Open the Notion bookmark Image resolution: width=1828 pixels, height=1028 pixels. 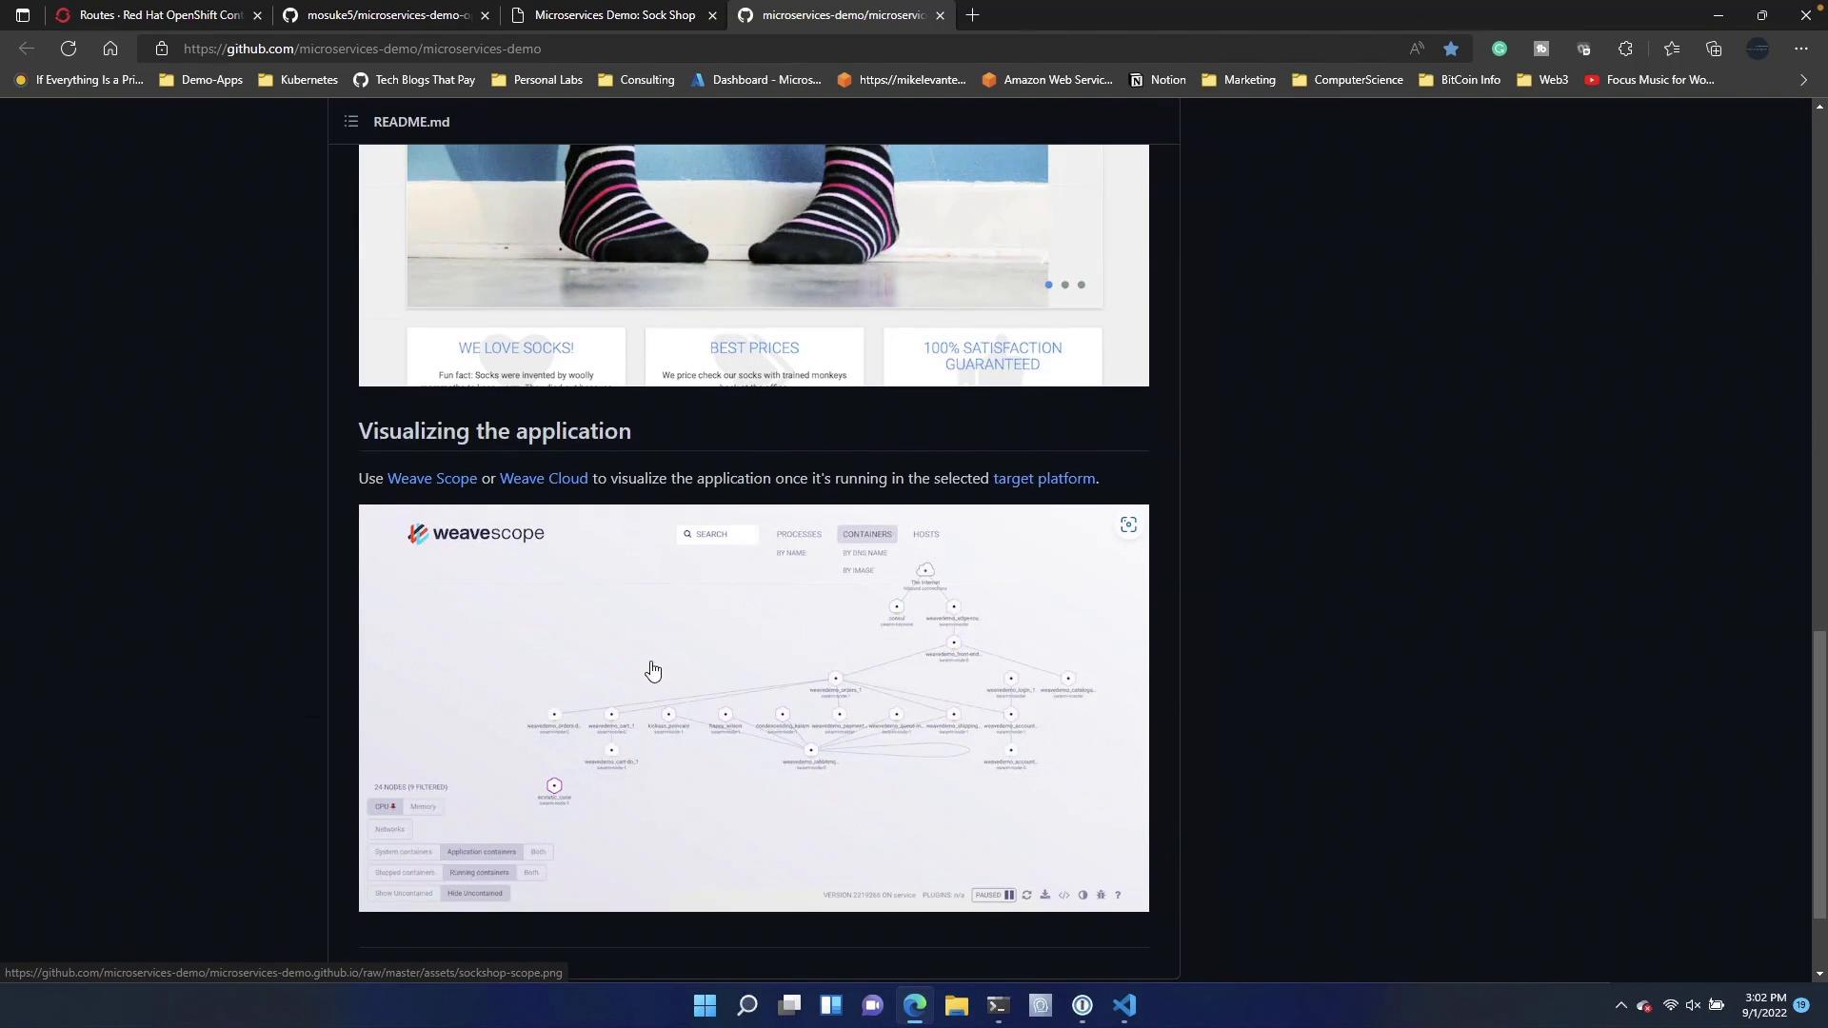[1158, 80]
